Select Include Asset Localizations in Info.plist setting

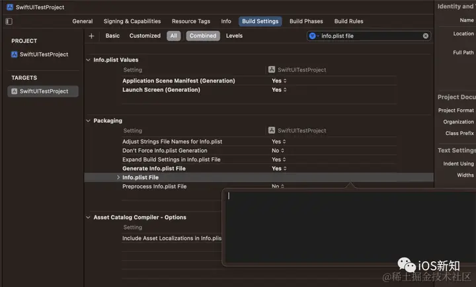coord(172,239)
